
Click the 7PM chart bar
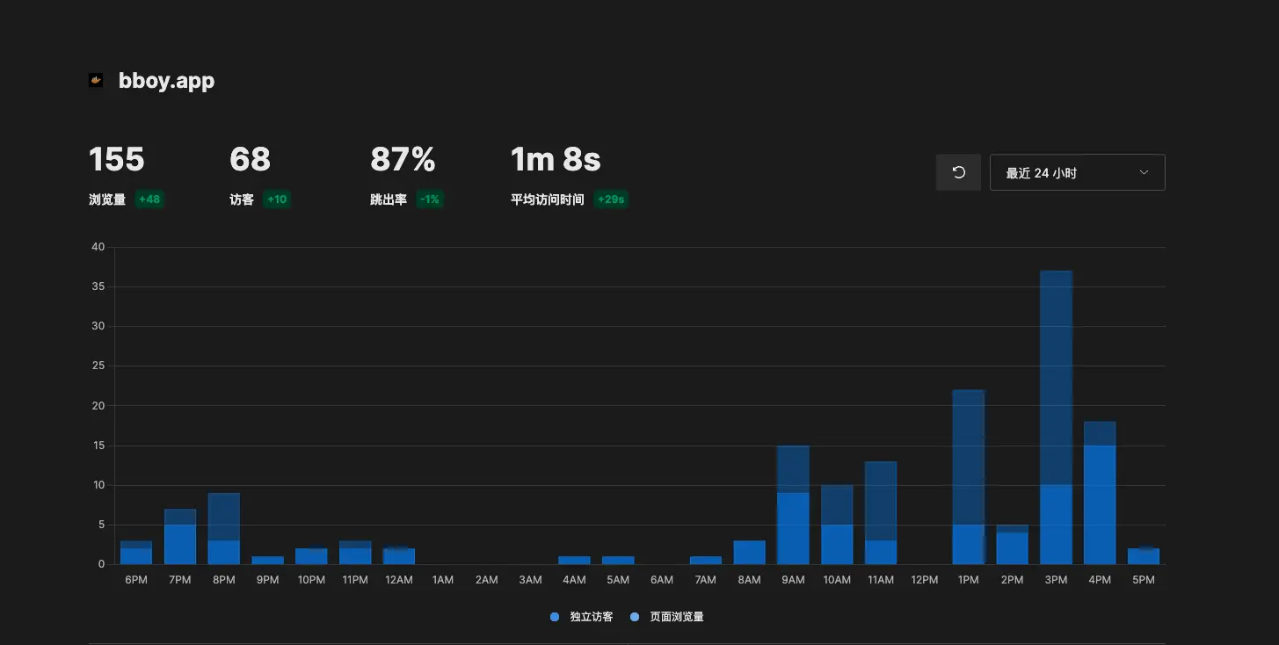tap(180, 537)
